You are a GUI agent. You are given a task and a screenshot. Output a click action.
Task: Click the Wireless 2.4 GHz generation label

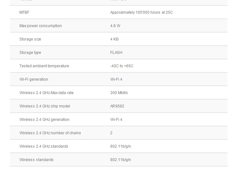click(x=44, y=120)
